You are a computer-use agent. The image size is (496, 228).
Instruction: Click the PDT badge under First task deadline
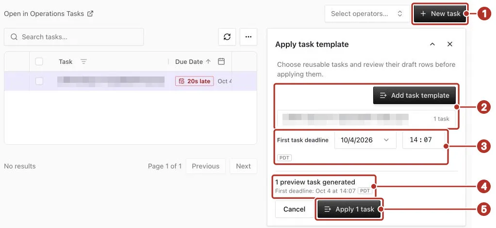point(284,158)
